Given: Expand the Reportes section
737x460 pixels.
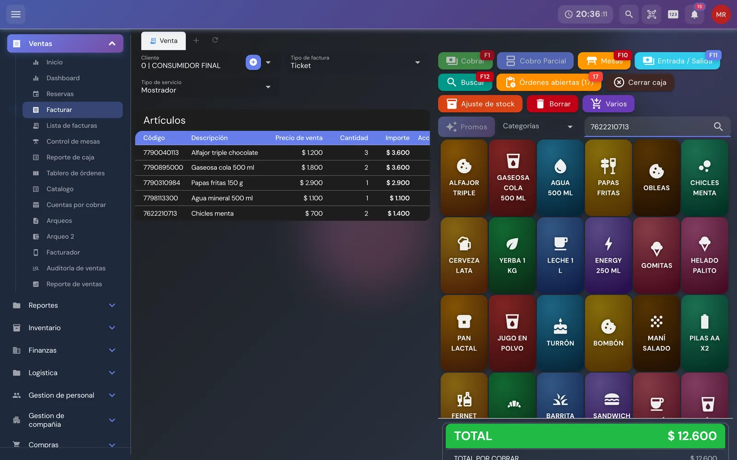Looking at the screenshot, I should 65,305.
